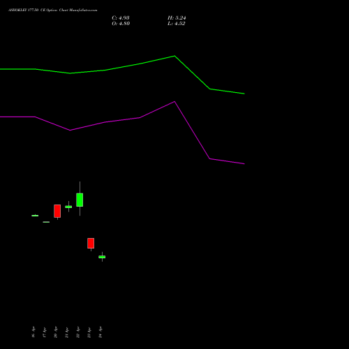The image size is (349, 349).
Task: Click the '22 Apr' date axis label
Action: pyautogui.click(x=78, y=332)
